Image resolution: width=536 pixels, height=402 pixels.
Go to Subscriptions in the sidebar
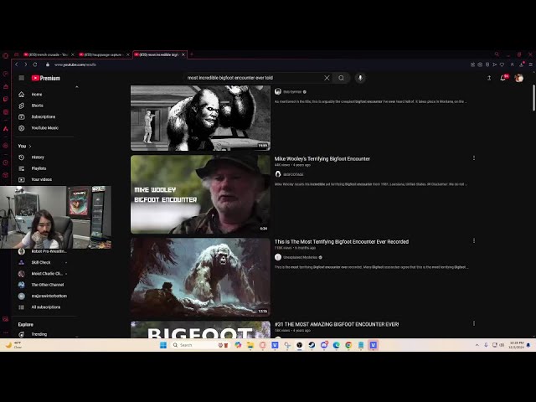(43, 116)
